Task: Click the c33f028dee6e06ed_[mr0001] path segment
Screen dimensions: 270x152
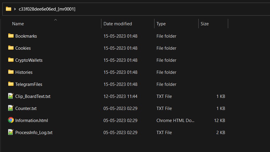Action: [47, 9]
